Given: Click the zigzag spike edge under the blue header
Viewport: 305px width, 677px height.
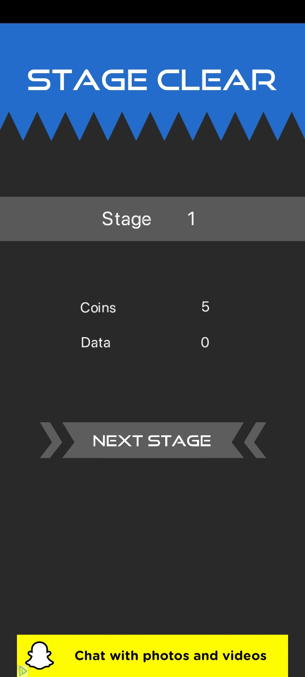Looking at the screenshot, I should pyautogui.click(x=152, y=126).
